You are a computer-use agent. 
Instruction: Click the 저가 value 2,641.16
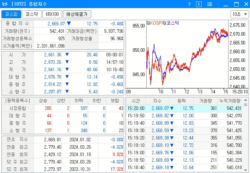point(53,70)
